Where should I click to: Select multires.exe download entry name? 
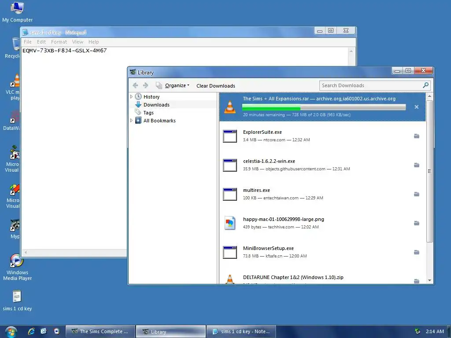pos(256,190)
